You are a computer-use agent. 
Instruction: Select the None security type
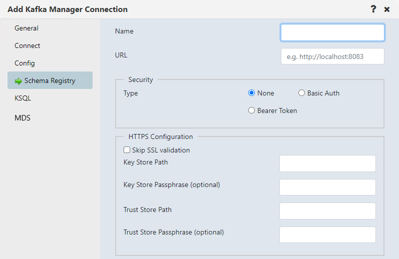click(251, 93)
